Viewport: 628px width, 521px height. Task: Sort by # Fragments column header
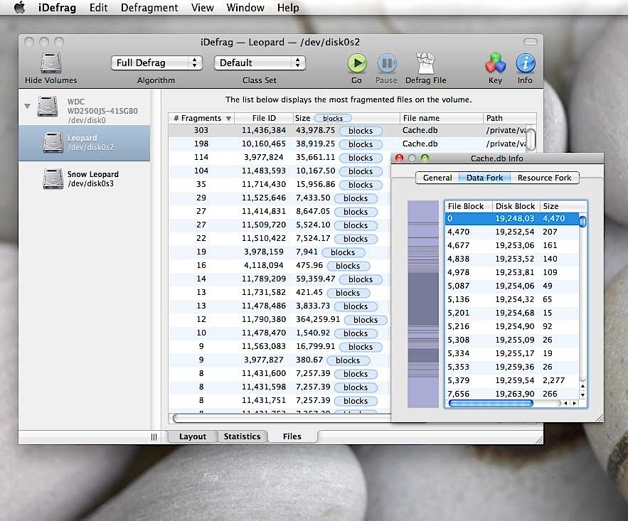click(x=196, y=118)
